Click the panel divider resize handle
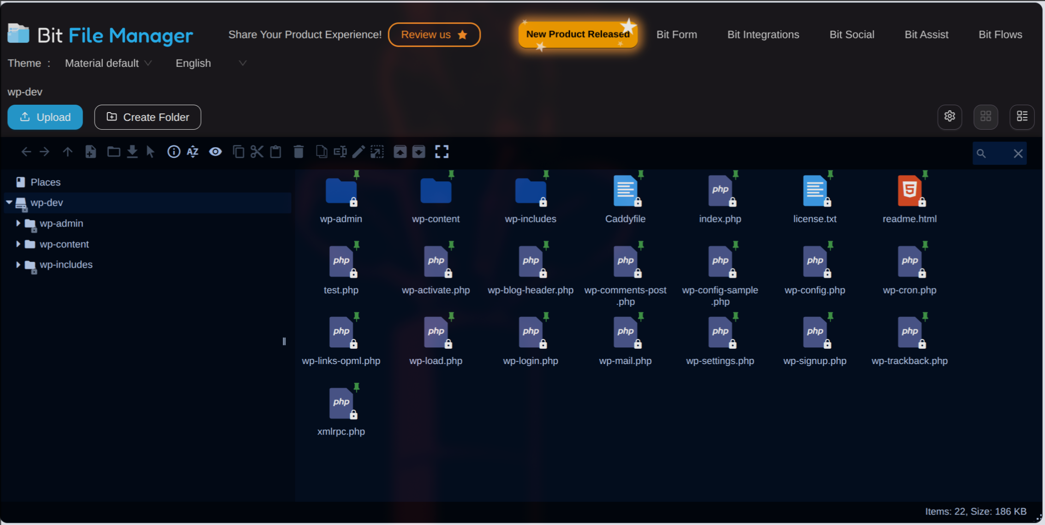Screen dimensions: 1045x525 point(284,341)
